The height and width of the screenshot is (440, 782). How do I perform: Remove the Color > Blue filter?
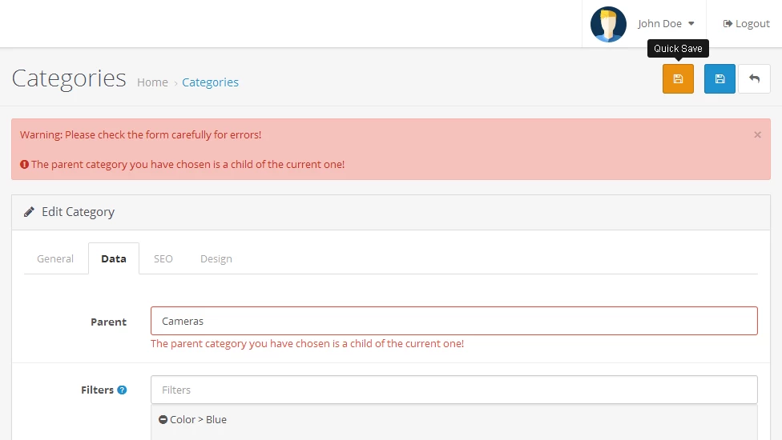click(163, 419)
